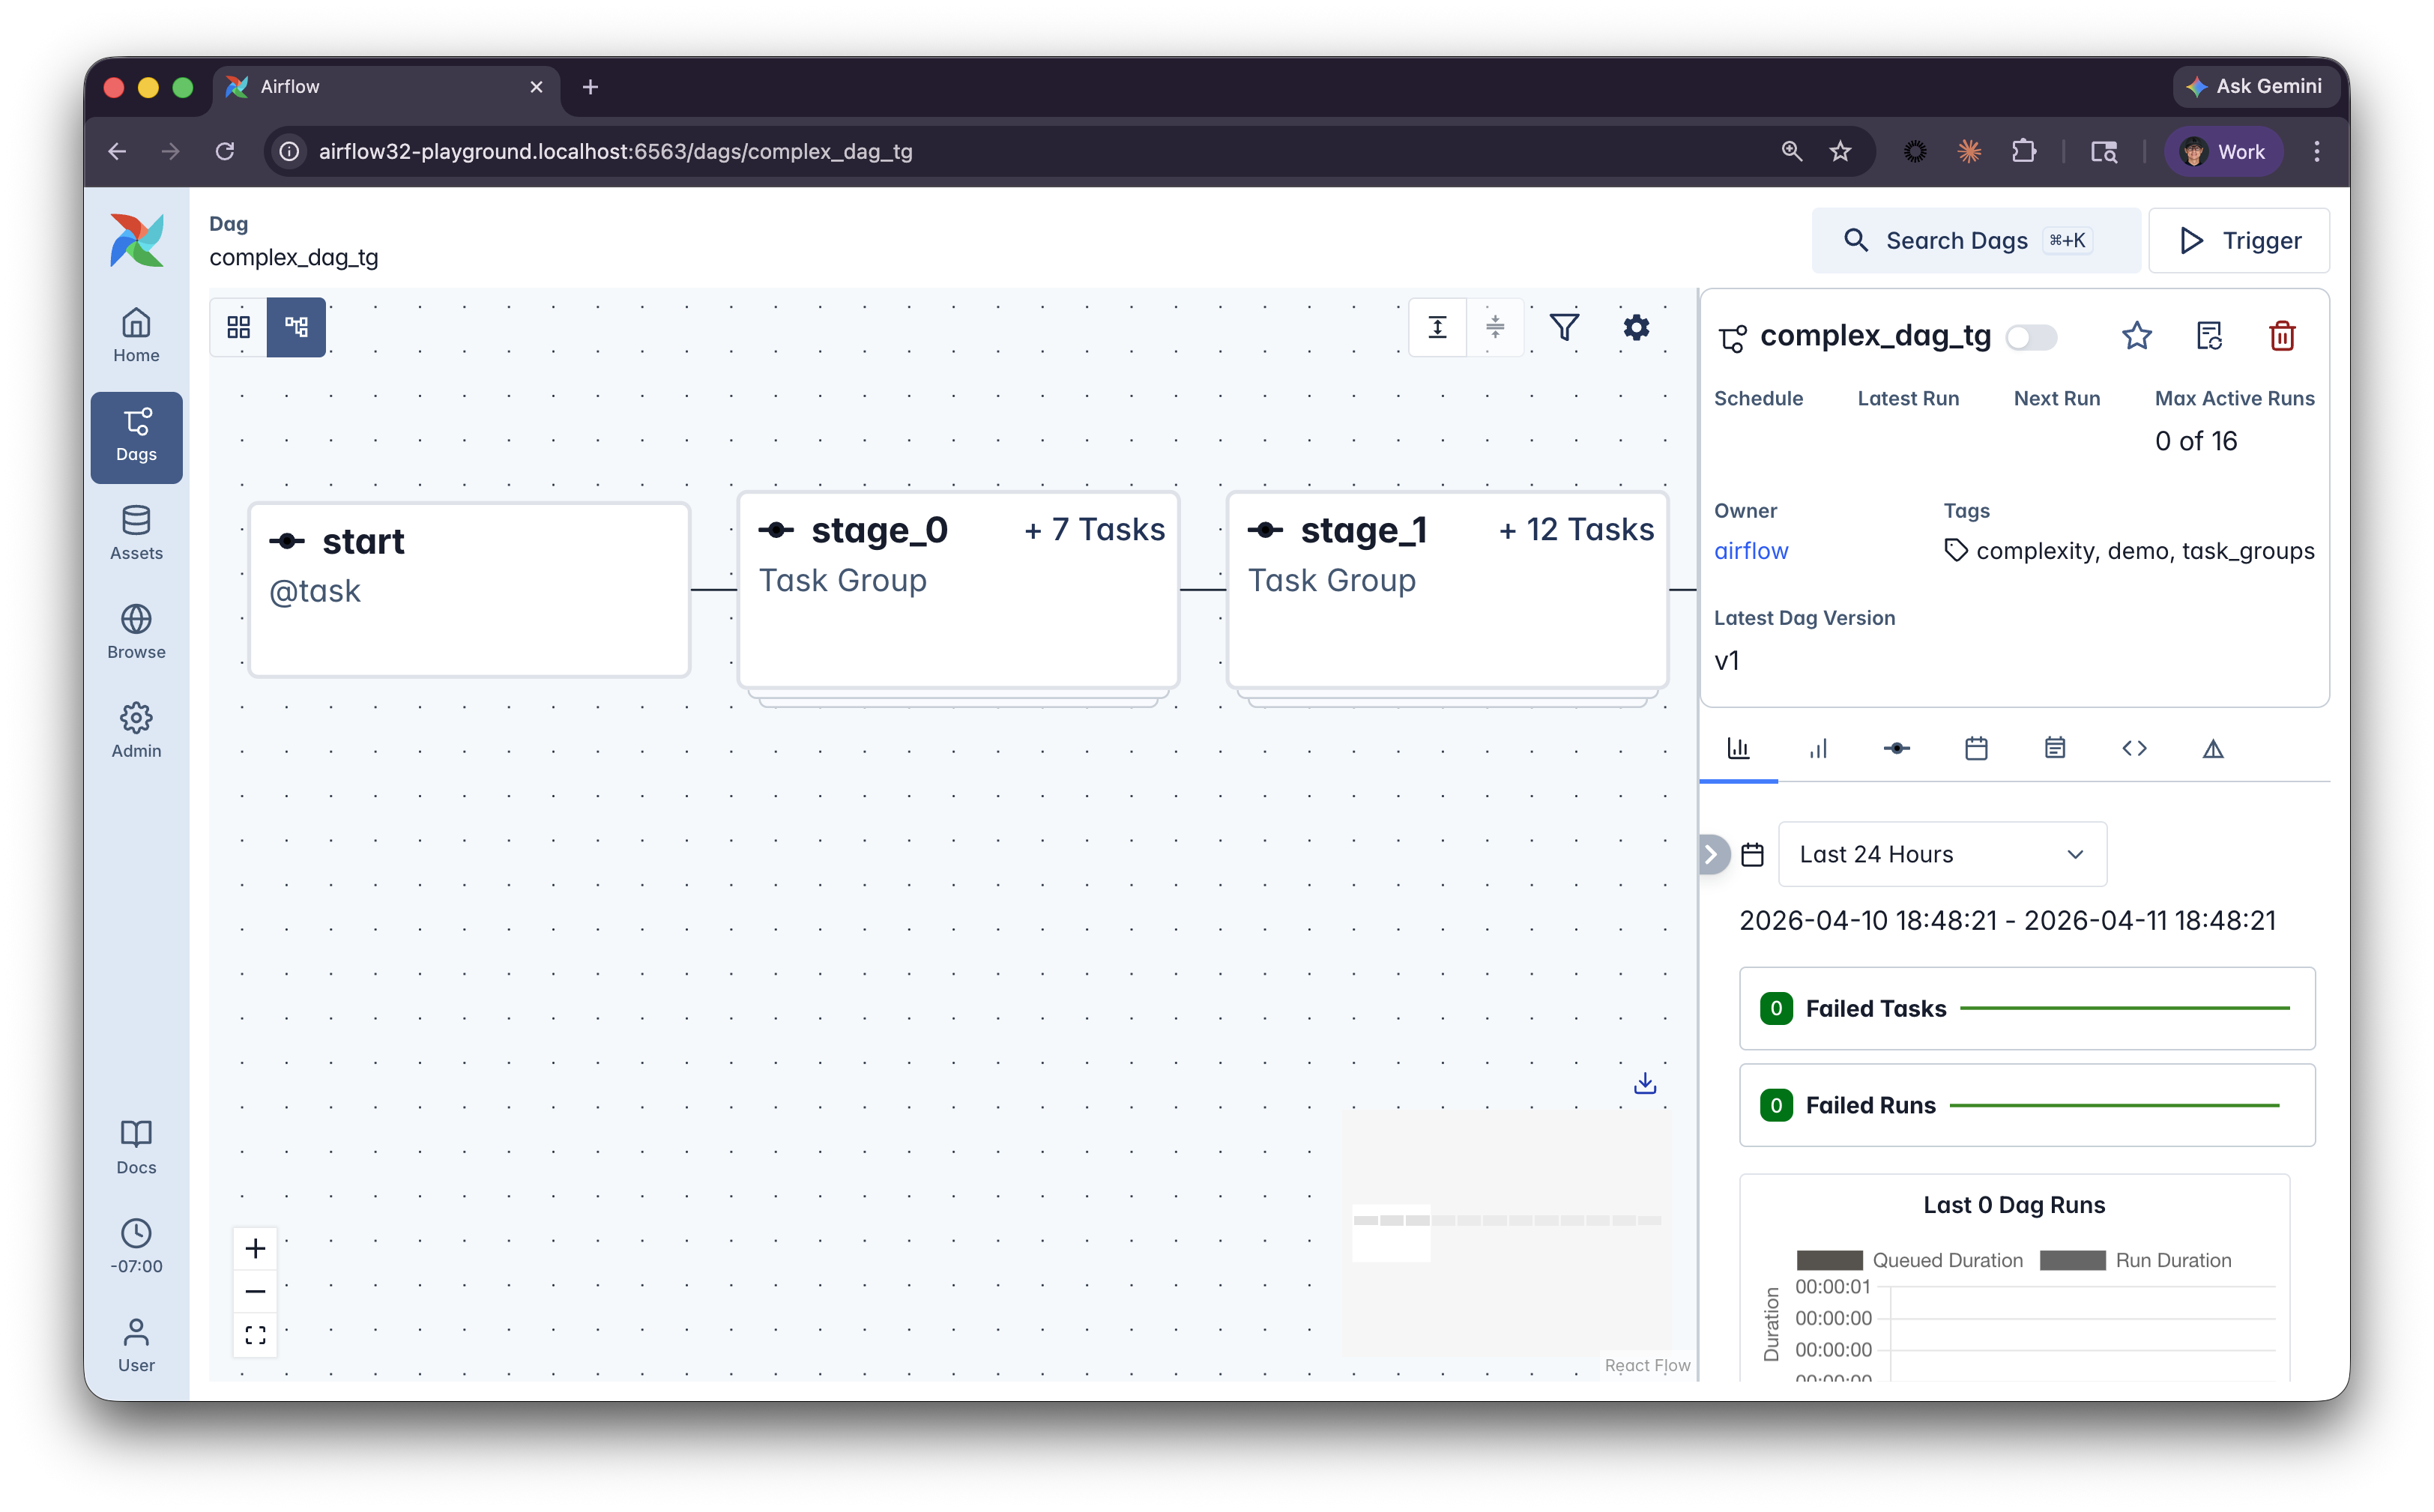
Task: Click the browser back arrow
Action: (117, 151)
